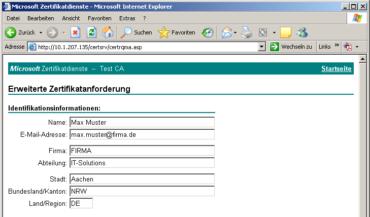The width and height of the screenshot is (370, 217).
Task: Open the Datei menu
Action: [13, 18]
